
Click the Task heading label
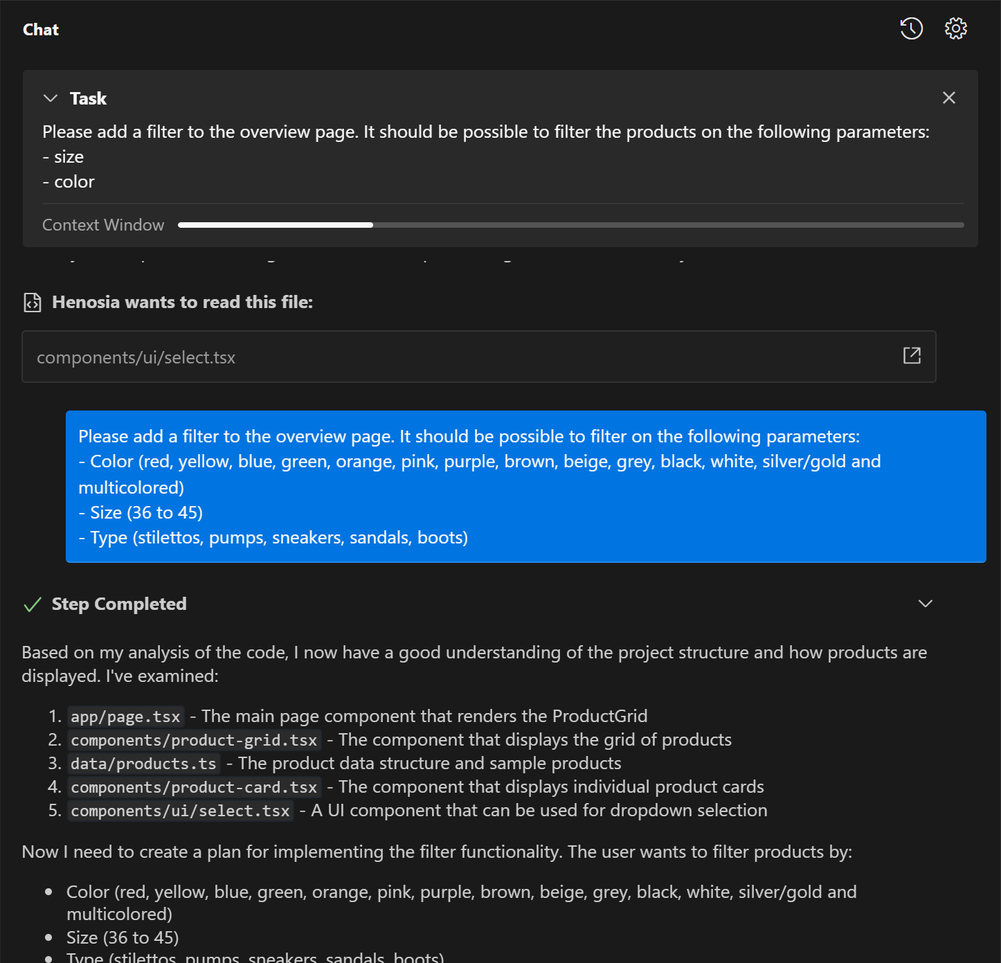coord(88,98)
